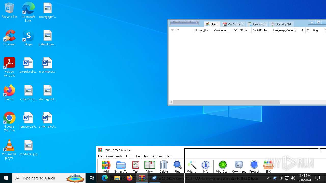Open Firefox from the taskbar
The image size is (326, 183).
point(130,178)
